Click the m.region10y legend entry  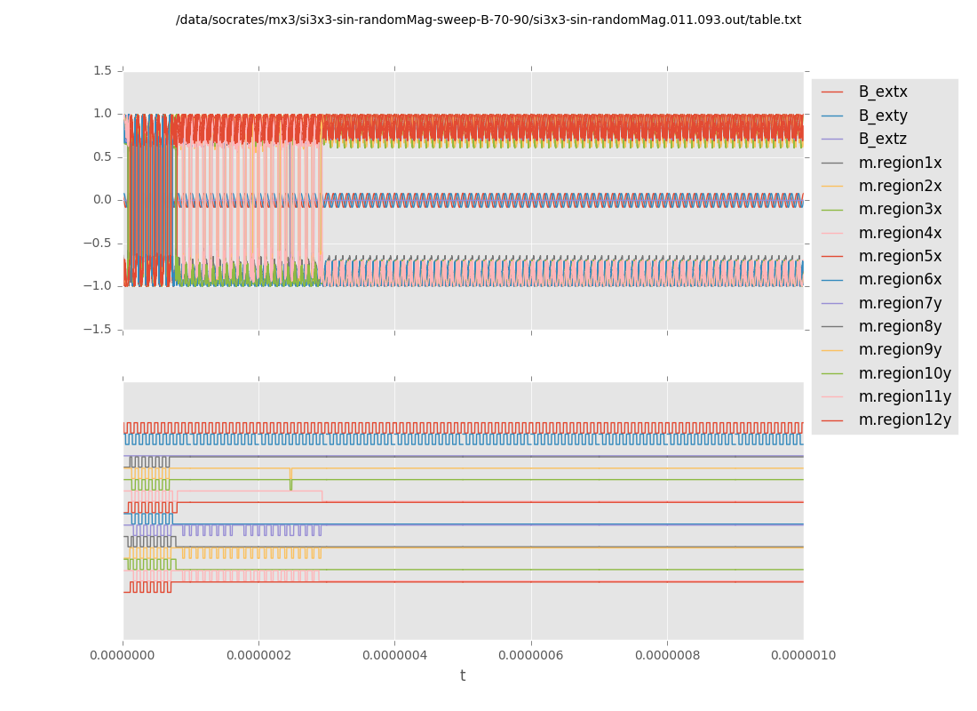904,373
